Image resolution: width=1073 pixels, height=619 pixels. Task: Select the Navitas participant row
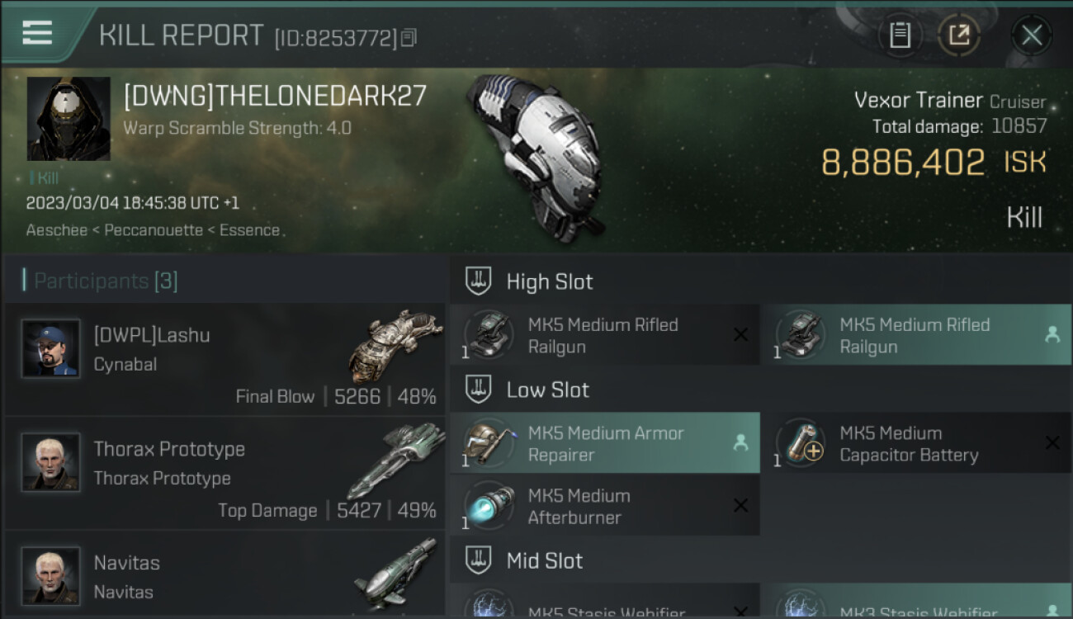click(x=225, y=575)
